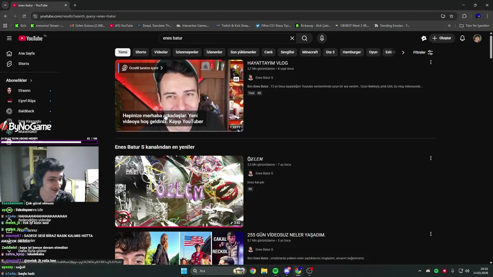Open Spotify from the taskbar

(x=275, y=271)
